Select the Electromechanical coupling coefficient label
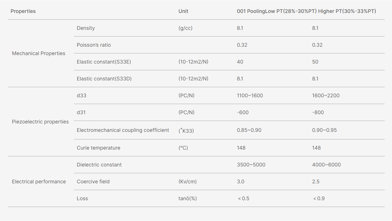The height and width of the screenshot is (221, 392). 123,130
